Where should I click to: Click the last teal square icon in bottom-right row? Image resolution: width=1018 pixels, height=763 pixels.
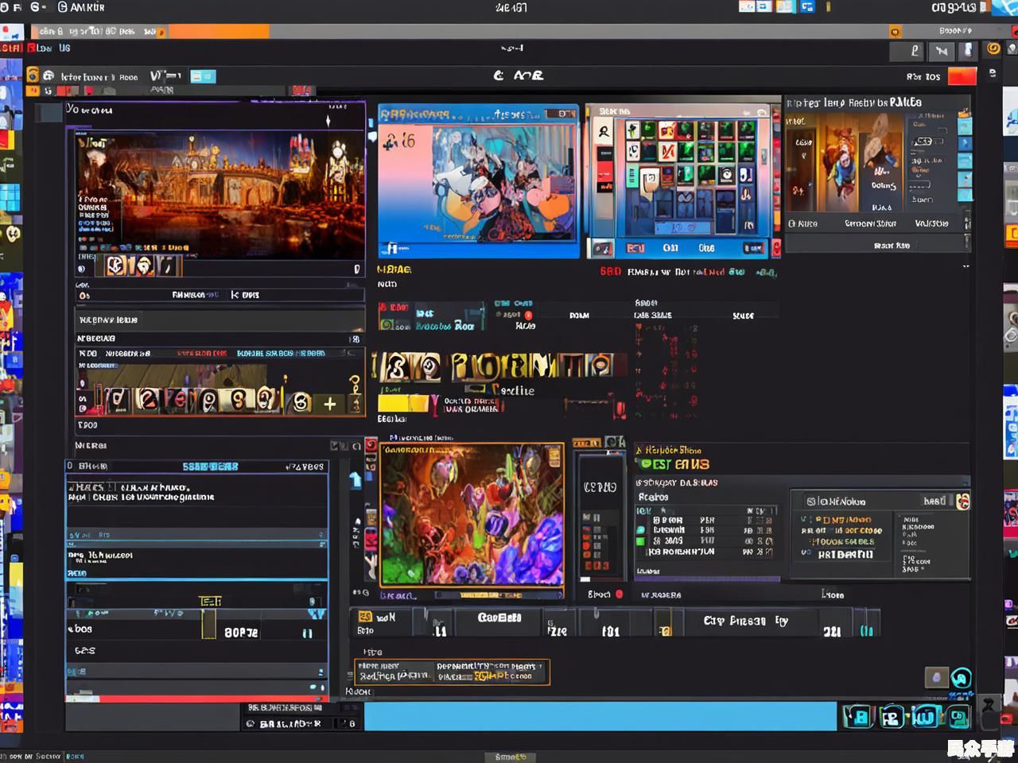(958, 717)
